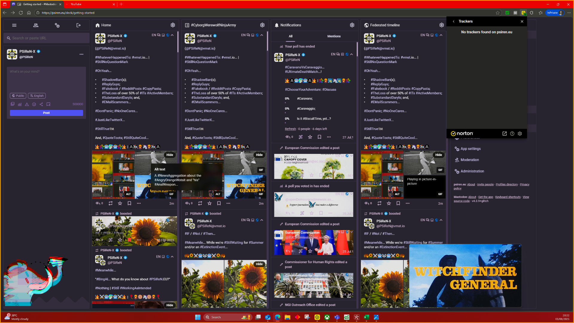
Task: Hide media in first Federated timeline post
Action: point(438,155)
